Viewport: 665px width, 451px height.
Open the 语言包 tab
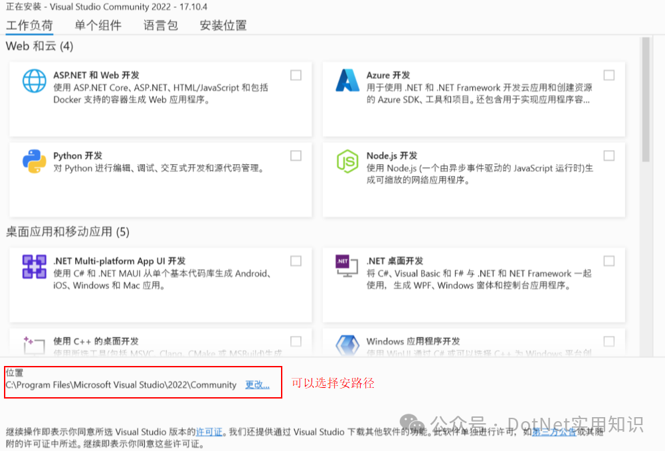point(161,25)
